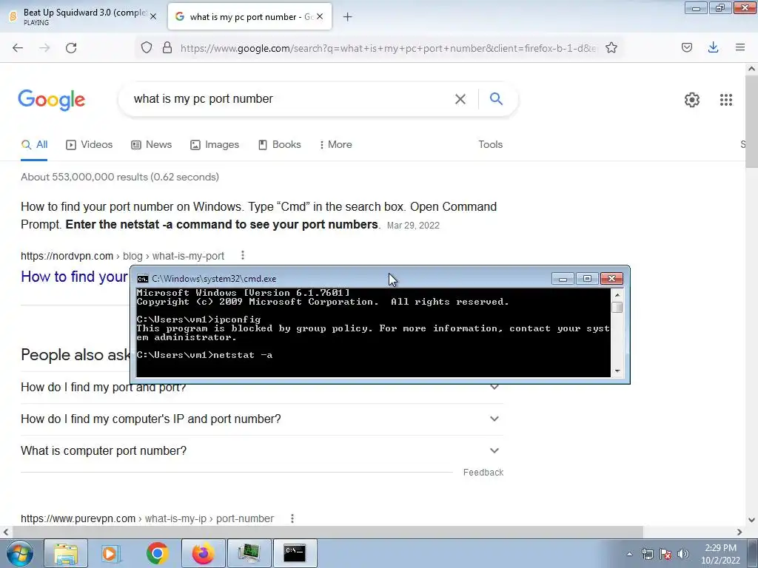Viewport: 758px width, 568px height.
Task: Open the Windows Start menu
Action: coord(19,553)
